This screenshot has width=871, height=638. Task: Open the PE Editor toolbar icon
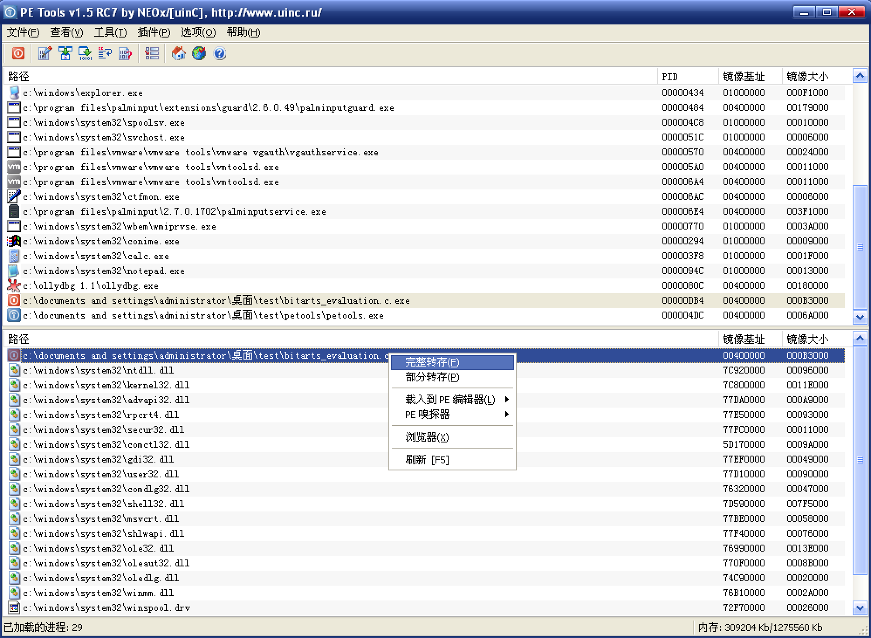click(x=44, y=54)
